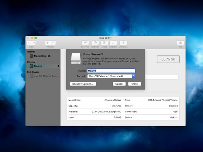Eject the Mojave external volume
The image size is (203, 152).
point(58,66)
